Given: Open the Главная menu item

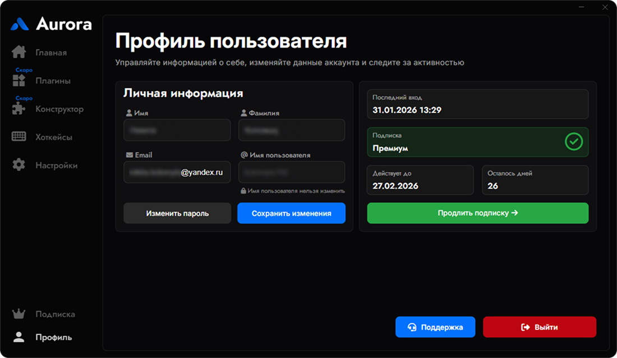Looking at the screenshot, I should click(x=51, y=53).
